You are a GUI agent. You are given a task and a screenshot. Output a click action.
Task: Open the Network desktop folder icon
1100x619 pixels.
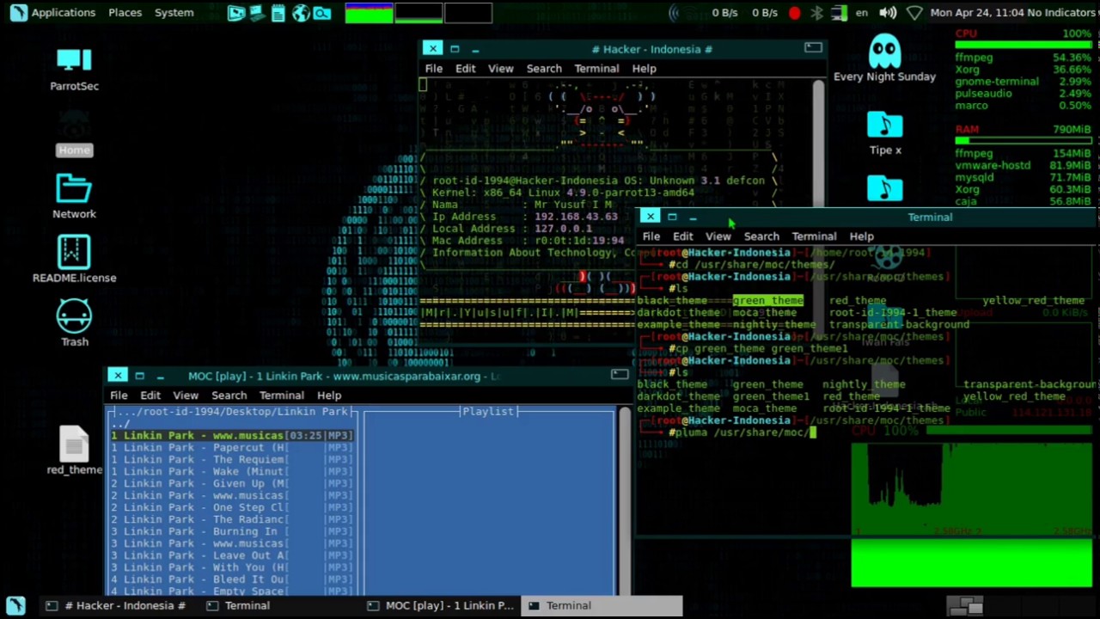tap(74, 196)
